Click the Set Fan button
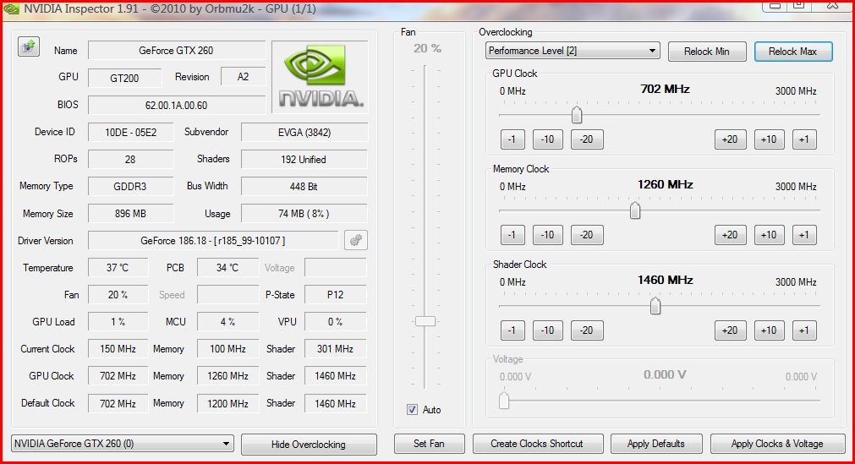 point(429,444)
